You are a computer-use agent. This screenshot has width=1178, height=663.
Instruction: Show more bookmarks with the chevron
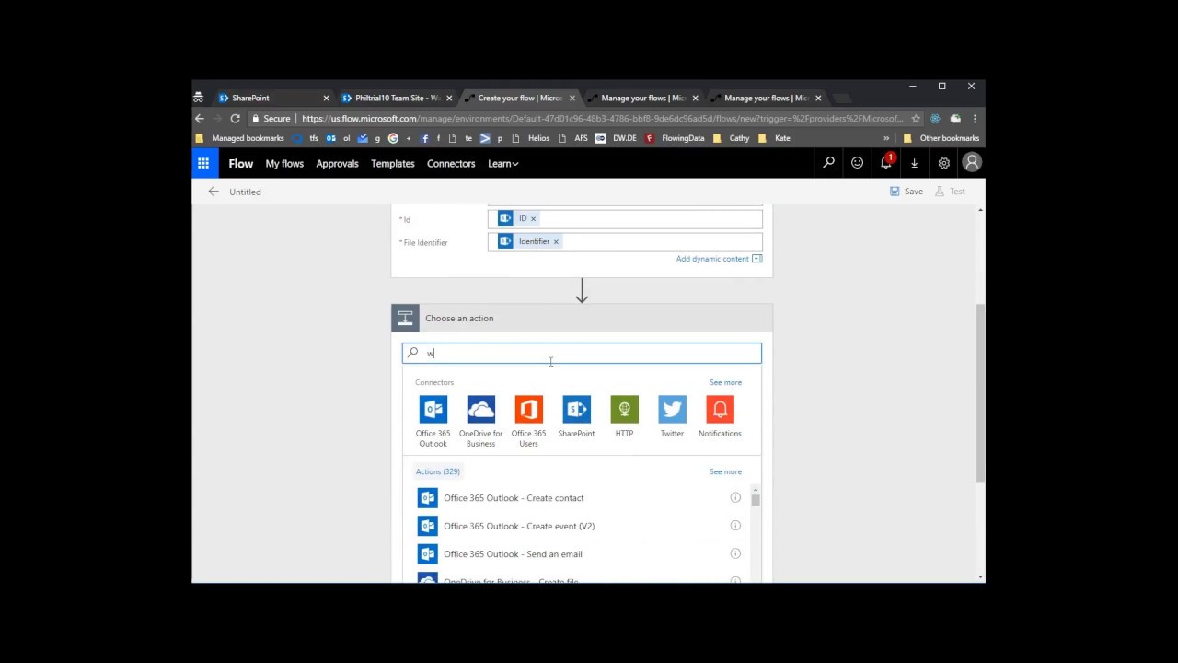pos(886,138)
